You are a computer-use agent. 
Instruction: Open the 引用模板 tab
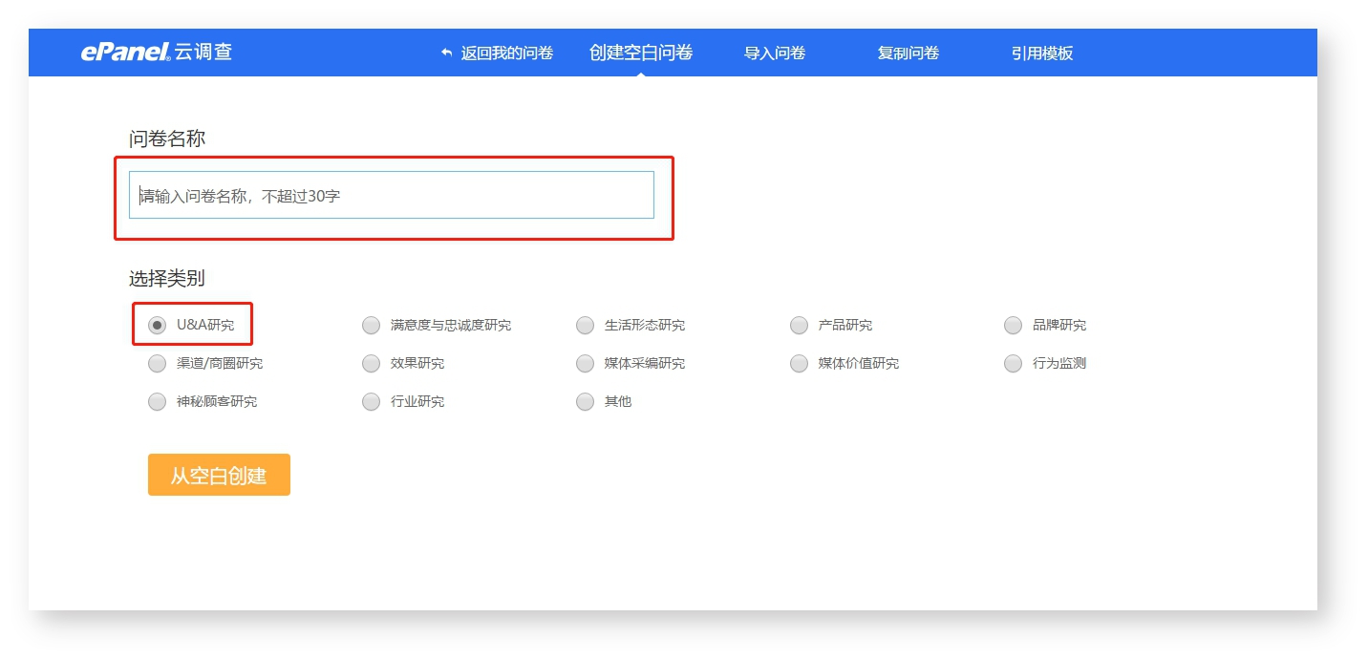(1042, 53)
